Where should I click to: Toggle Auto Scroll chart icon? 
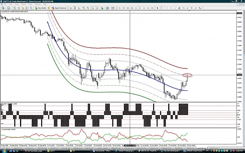(93, 8)
